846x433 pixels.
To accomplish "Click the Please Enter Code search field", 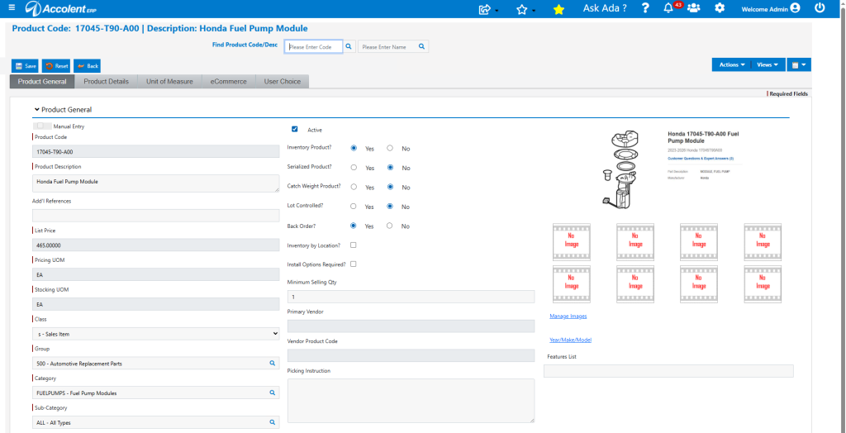I will tap(313, 47).
